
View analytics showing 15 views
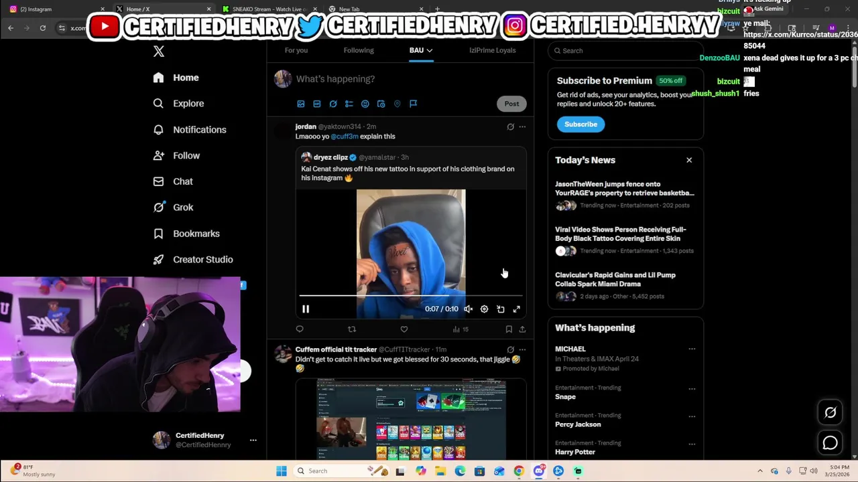461,329
